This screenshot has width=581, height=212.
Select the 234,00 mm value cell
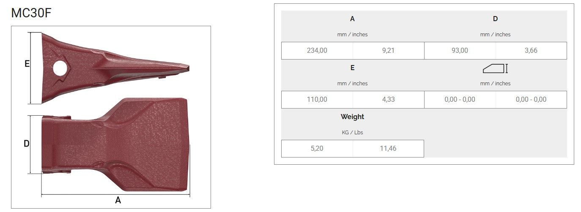(x=317, y=51)
